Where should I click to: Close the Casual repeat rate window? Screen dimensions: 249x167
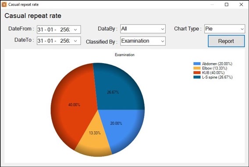tap(241, 4)
